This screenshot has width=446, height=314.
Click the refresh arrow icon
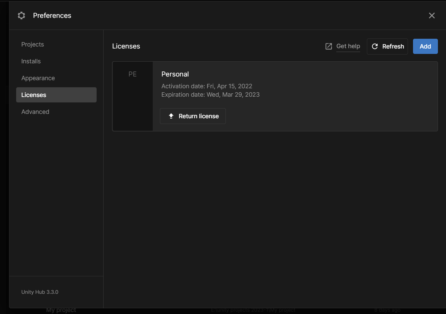[x=375, y=46]
